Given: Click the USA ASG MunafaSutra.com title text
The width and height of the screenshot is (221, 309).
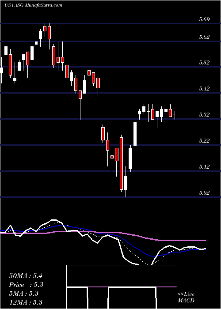Looking at the screenshot, I should (33, 5).
